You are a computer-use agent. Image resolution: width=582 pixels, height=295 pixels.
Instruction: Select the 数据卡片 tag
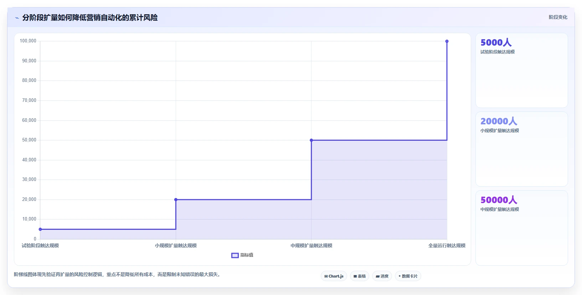click(x=408, y=276)
